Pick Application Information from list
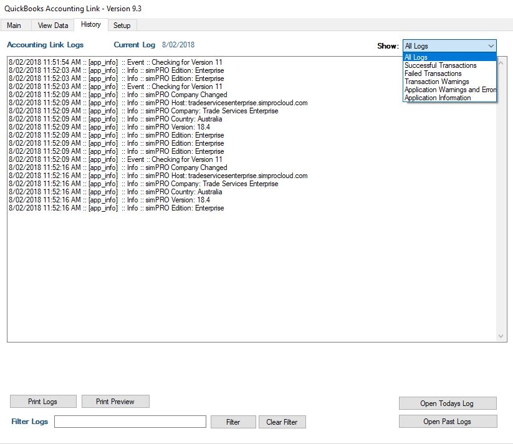The image size is (513, 444). point(449,98)
